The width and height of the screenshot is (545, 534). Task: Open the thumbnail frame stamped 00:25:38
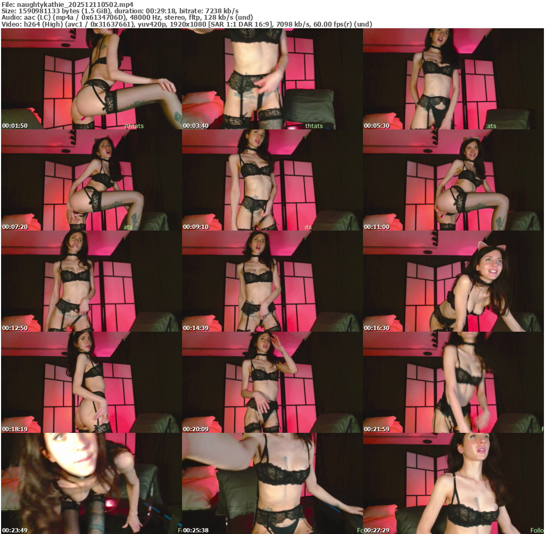[272, 483]
